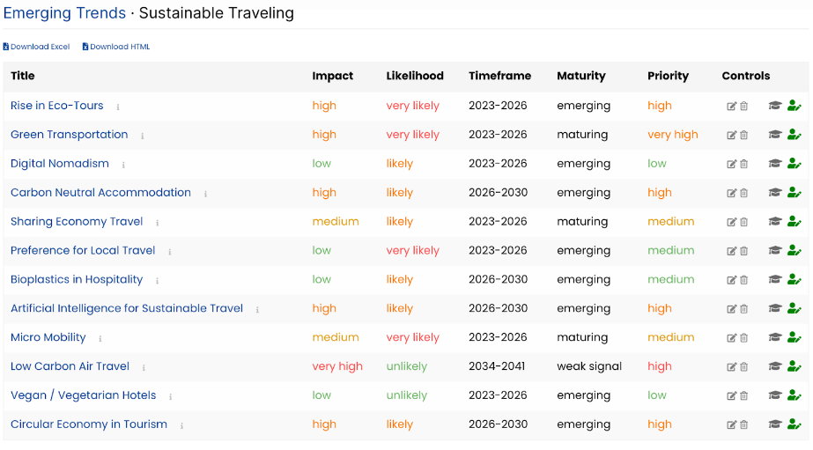Open the Emerging Trends breadcrumb link
This screenshot has width=813, height=450.
[64, 13]
